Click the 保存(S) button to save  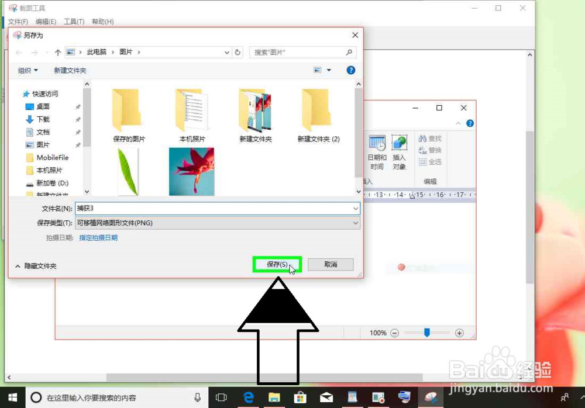[x=277, y=264]
